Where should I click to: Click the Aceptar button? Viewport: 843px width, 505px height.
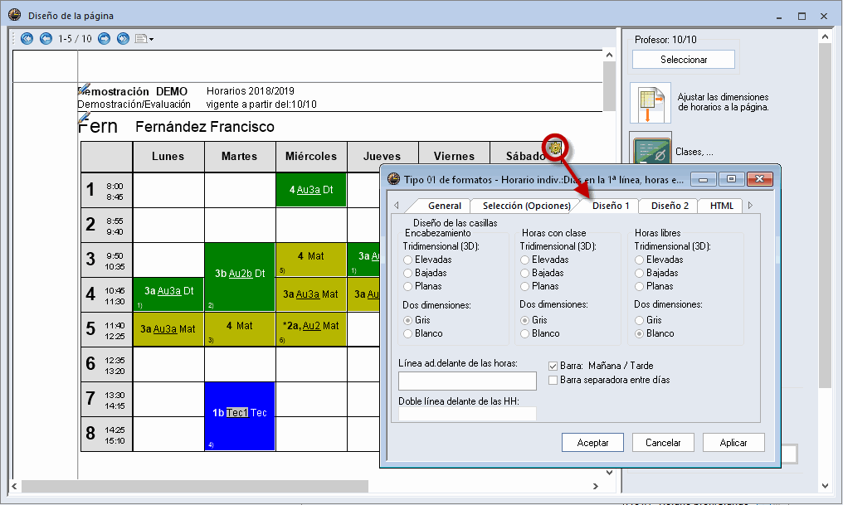pos(592,443)
